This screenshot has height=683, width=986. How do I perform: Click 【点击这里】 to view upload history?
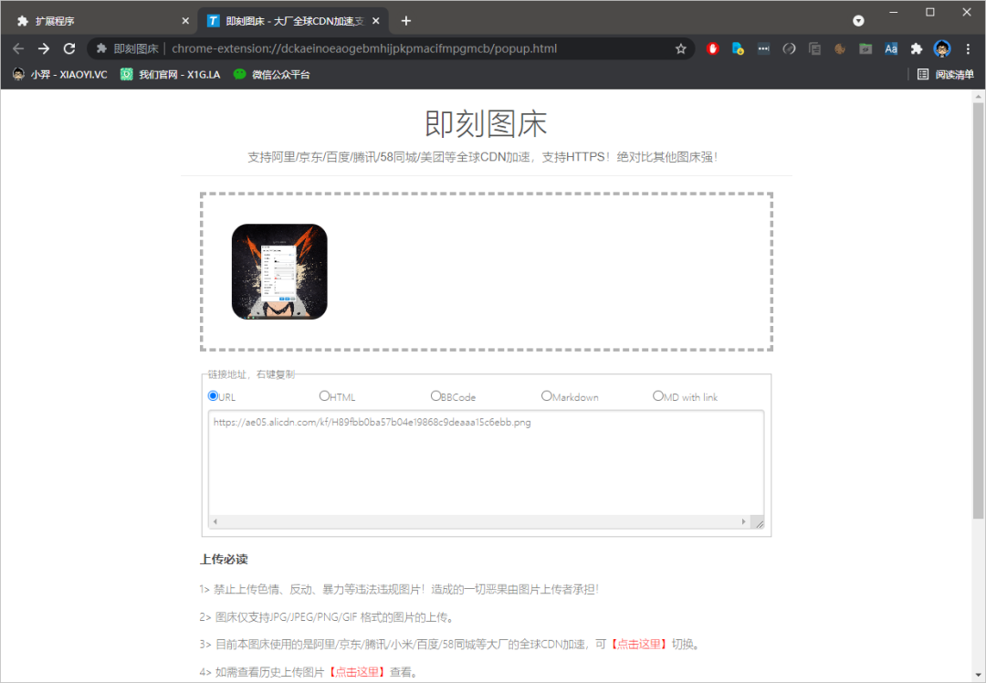tap(357, 672)
